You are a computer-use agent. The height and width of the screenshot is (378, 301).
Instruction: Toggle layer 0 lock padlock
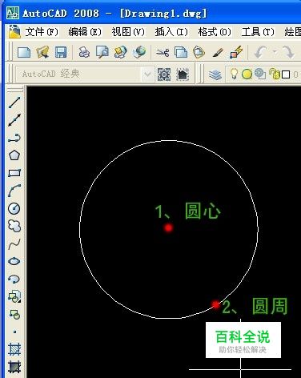[x=275, y=74]
